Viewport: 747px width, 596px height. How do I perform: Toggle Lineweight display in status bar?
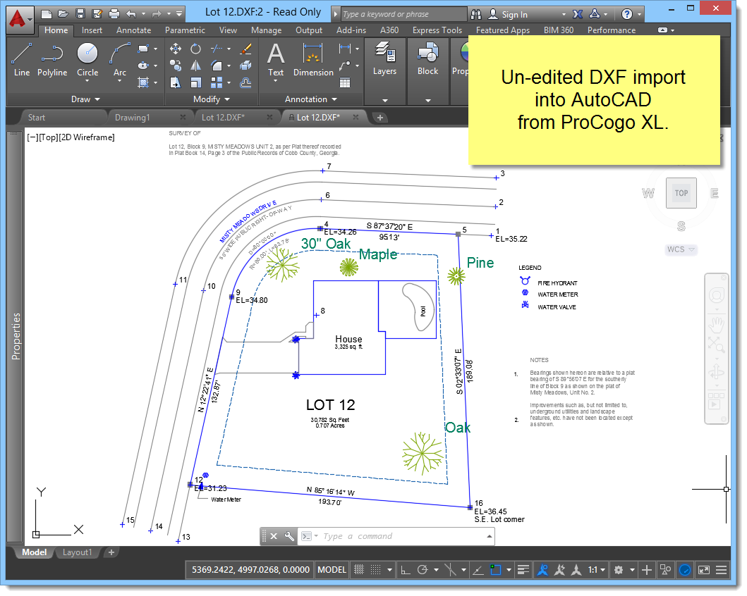(523, 570)
